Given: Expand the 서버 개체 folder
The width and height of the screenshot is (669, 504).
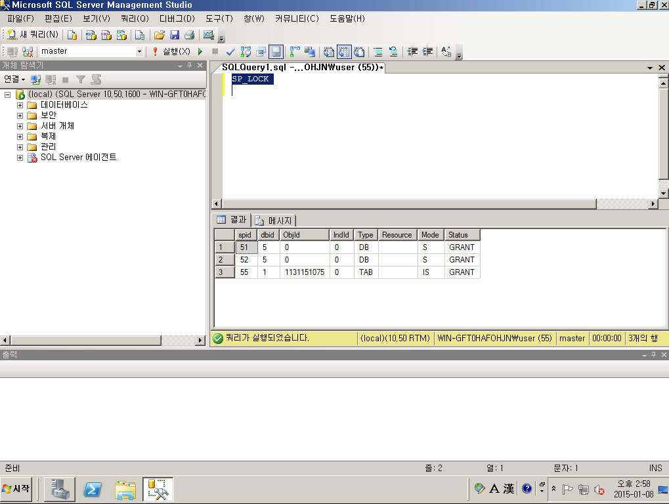Looking at the screenshot, I should click(x=20, y=126).
